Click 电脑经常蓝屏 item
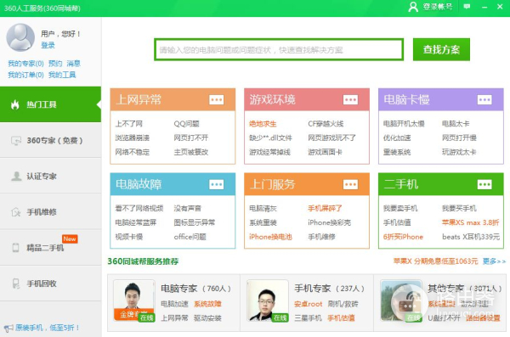This screenshot has height=337, width=510. (x=136, y=222)
